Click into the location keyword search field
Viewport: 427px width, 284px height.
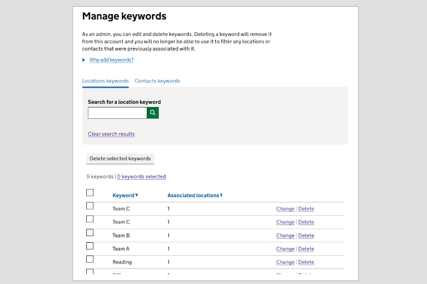[117, 113]
